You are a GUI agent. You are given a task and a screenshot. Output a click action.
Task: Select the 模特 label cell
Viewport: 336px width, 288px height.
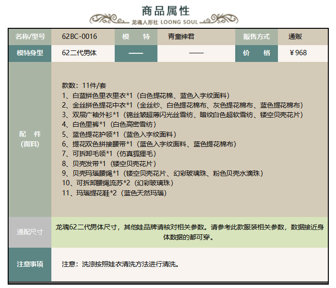pyautogui.click(x=136, y=36)
